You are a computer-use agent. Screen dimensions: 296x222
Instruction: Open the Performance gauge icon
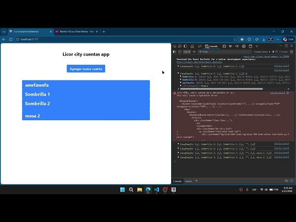[237, 46]
